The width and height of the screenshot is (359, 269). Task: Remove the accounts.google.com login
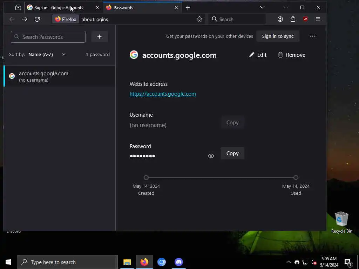tap(292, 55)
